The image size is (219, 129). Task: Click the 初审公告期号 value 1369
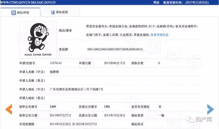[53, 107]
